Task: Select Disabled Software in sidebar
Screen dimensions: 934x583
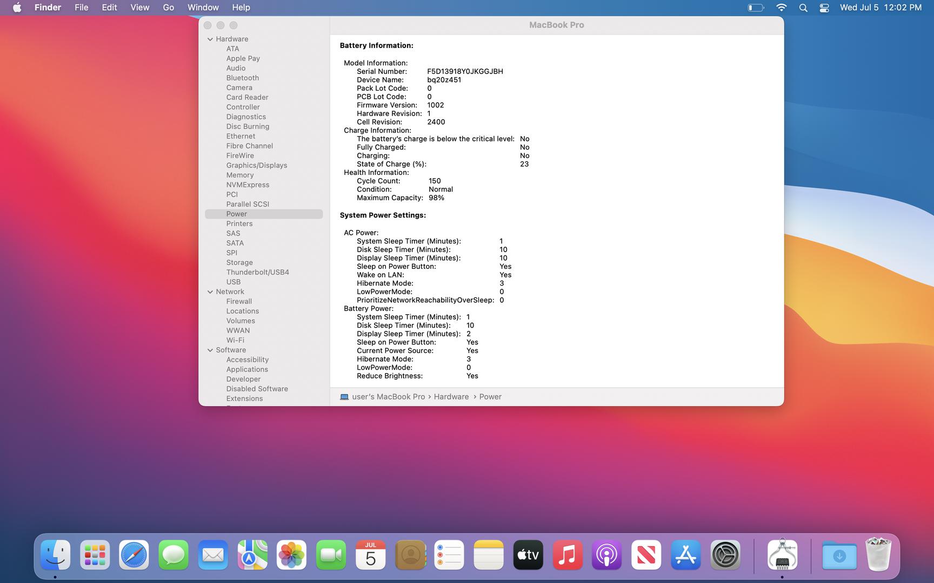Action: click(x=257, y=389)
